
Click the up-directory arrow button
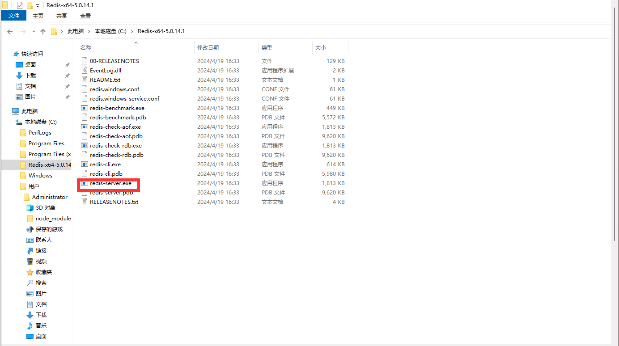coord(43,32)
